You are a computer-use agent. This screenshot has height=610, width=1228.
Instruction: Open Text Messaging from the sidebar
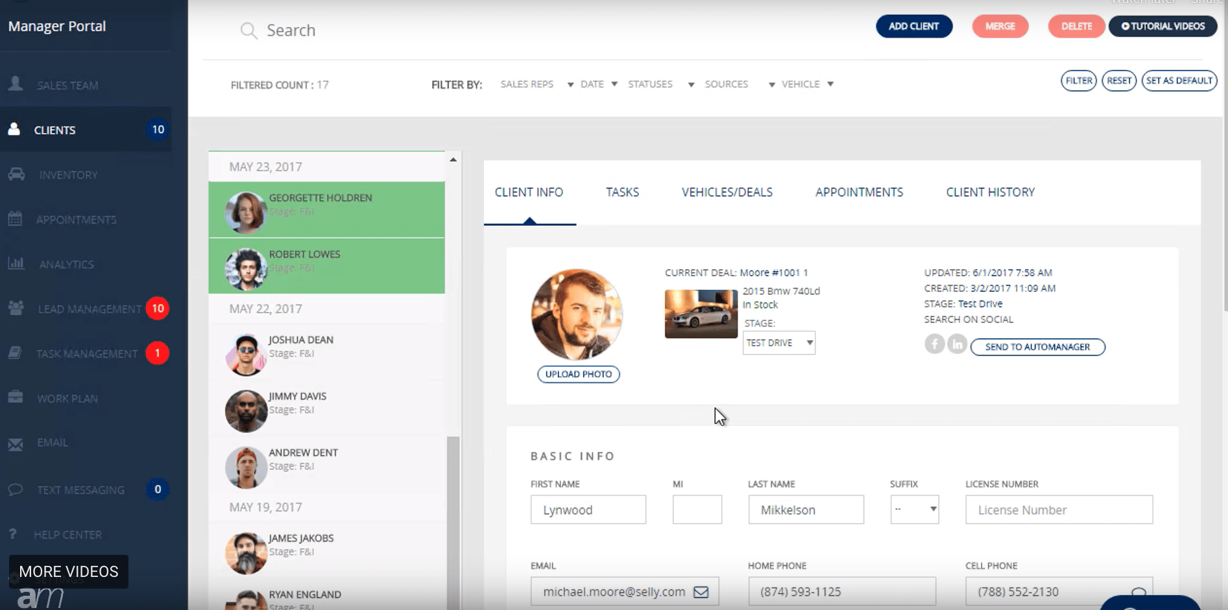click(x=81, y=489)
